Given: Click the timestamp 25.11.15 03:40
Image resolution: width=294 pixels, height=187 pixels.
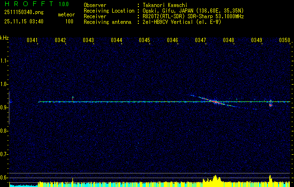Looking at the screenshot, I should point(24,22).
